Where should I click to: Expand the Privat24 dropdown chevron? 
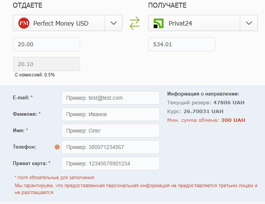tap(249, 23)
